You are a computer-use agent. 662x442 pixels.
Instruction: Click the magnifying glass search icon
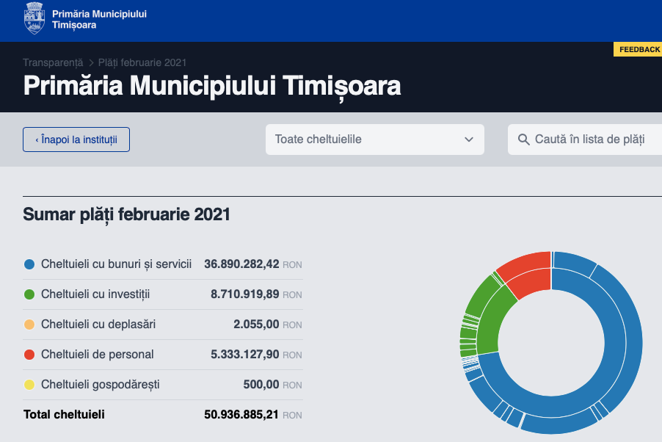[x=523, y=140]
